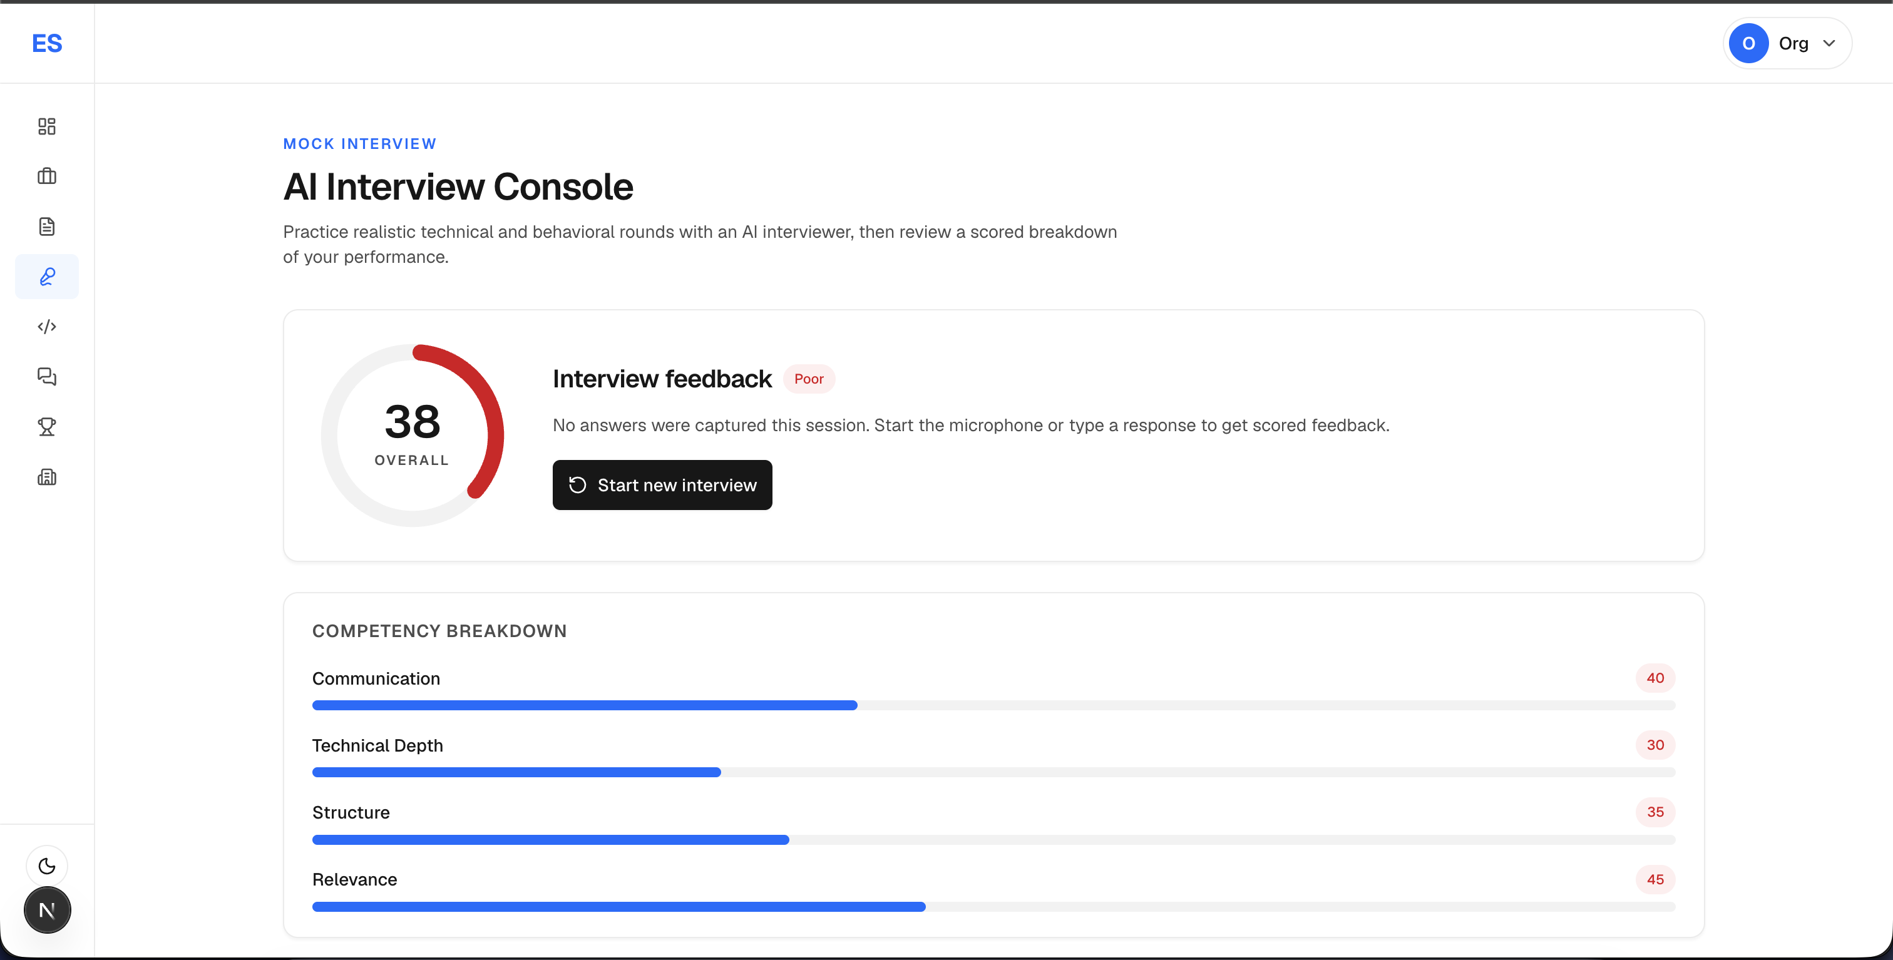Click the Technical Depth score badge 30
The image size is (1893, 960).
point(1655,745)
